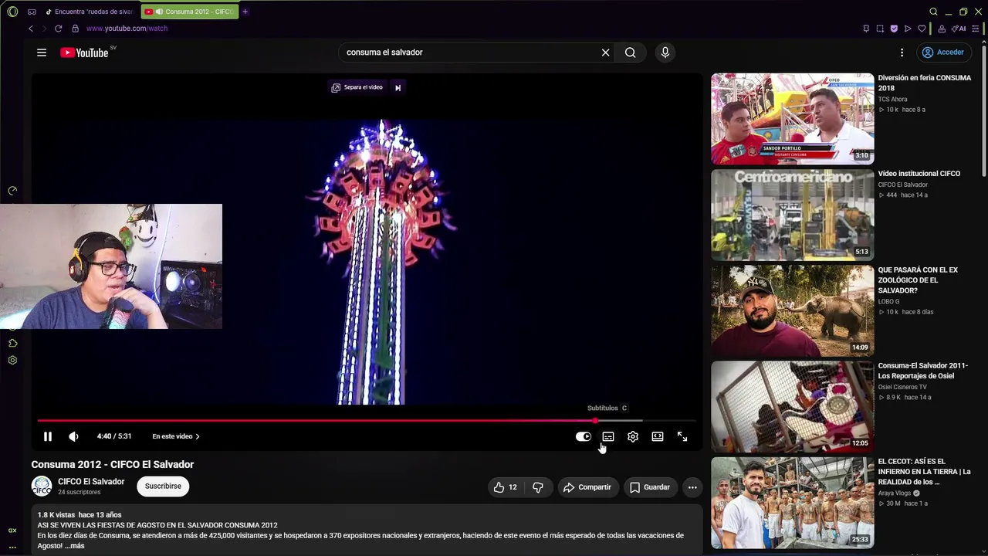Screen dimensions: 988x556
Task: Switch to the TikTok 'Encuentra ruedas' tab
Action: coord(90,12)
